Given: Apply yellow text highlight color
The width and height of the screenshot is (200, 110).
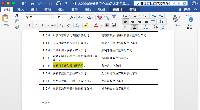Looking at the screenshot, I should click(x=86, y=25).
